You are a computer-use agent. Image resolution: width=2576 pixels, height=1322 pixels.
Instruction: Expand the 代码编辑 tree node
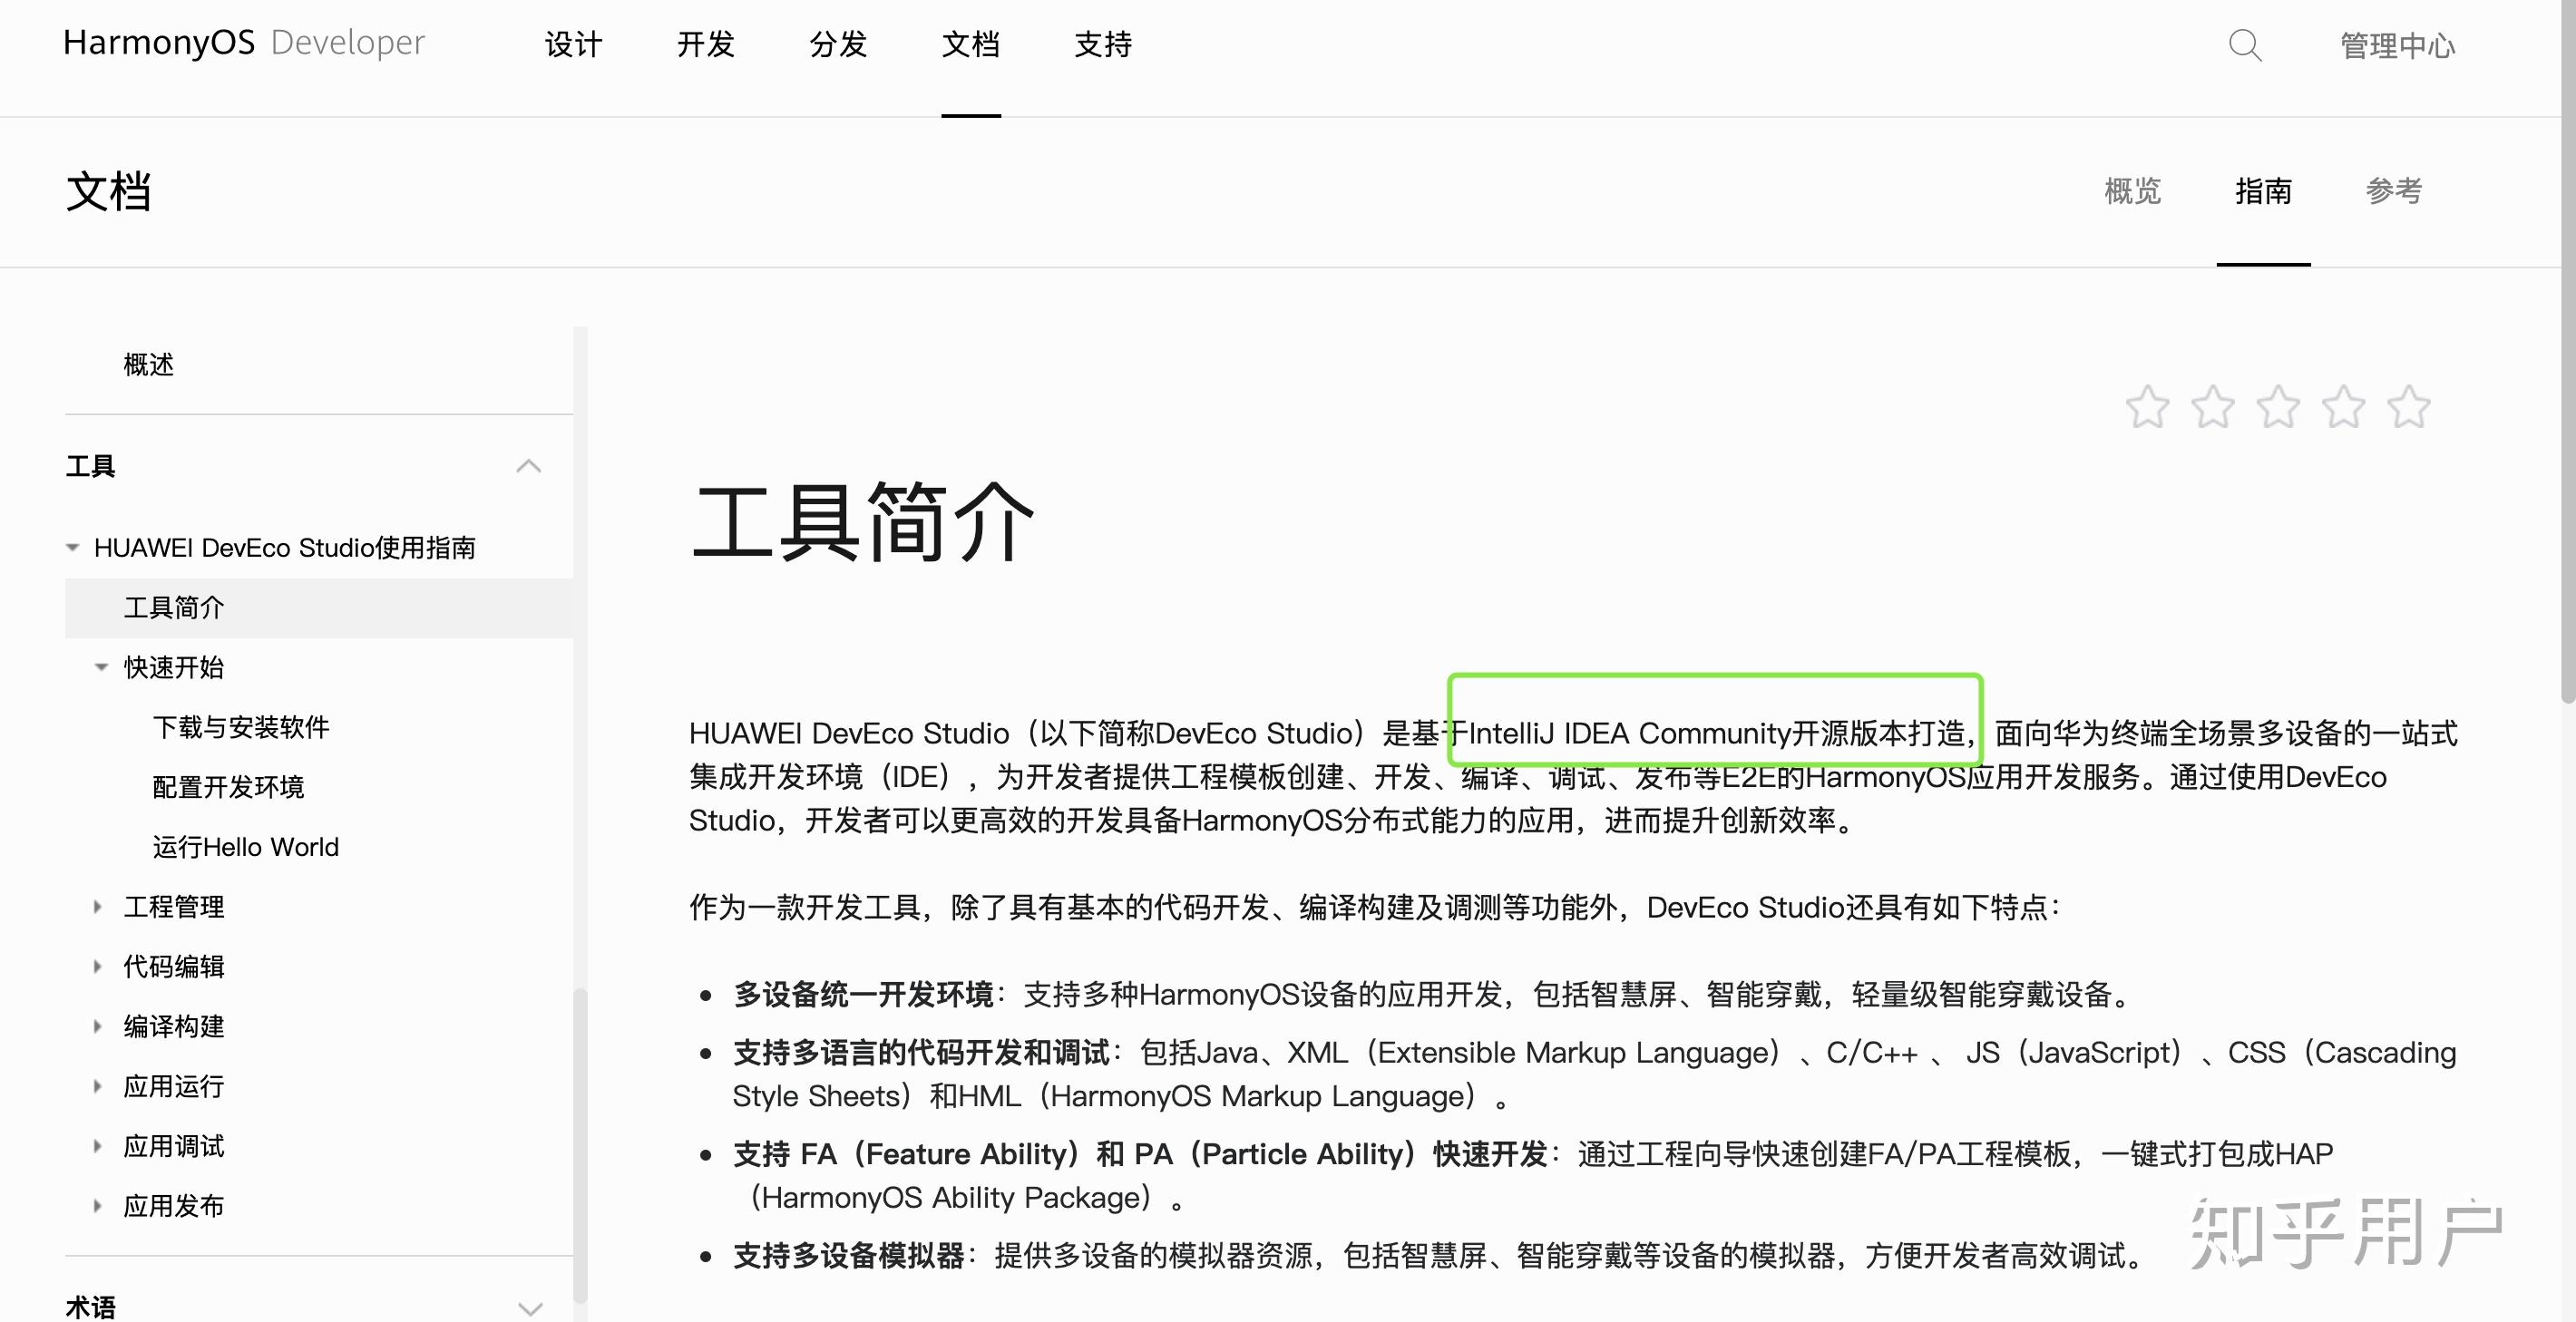pyautogui.click(x=98, y=966)
